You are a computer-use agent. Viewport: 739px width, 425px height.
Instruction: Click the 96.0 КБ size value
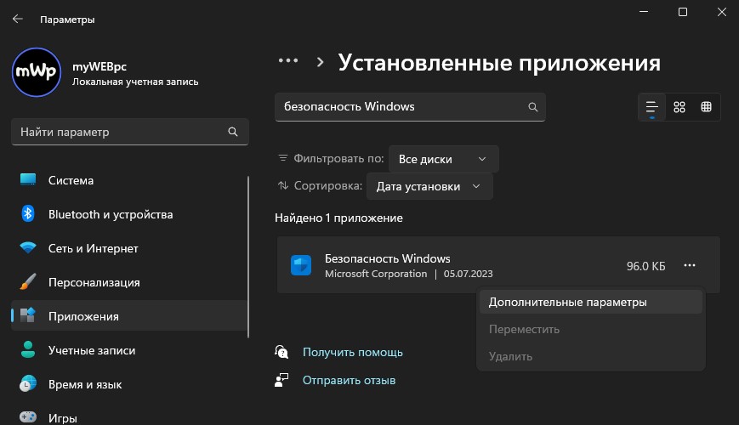(x=645, y=266)
